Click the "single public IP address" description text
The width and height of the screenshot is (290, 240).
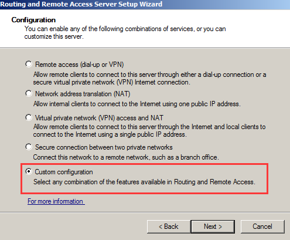(x=149, y=131)
